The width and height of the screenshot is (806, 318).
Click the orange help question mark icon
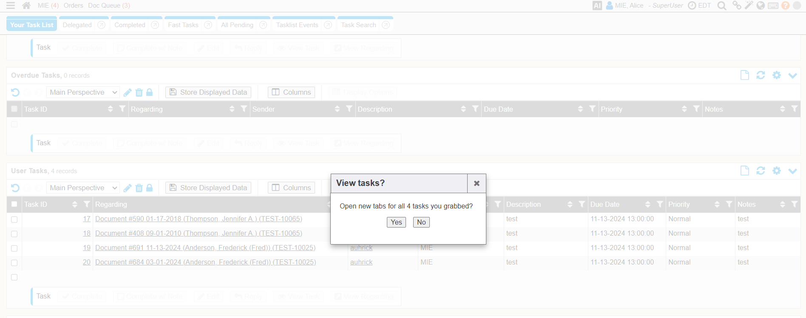click(785, 6)
